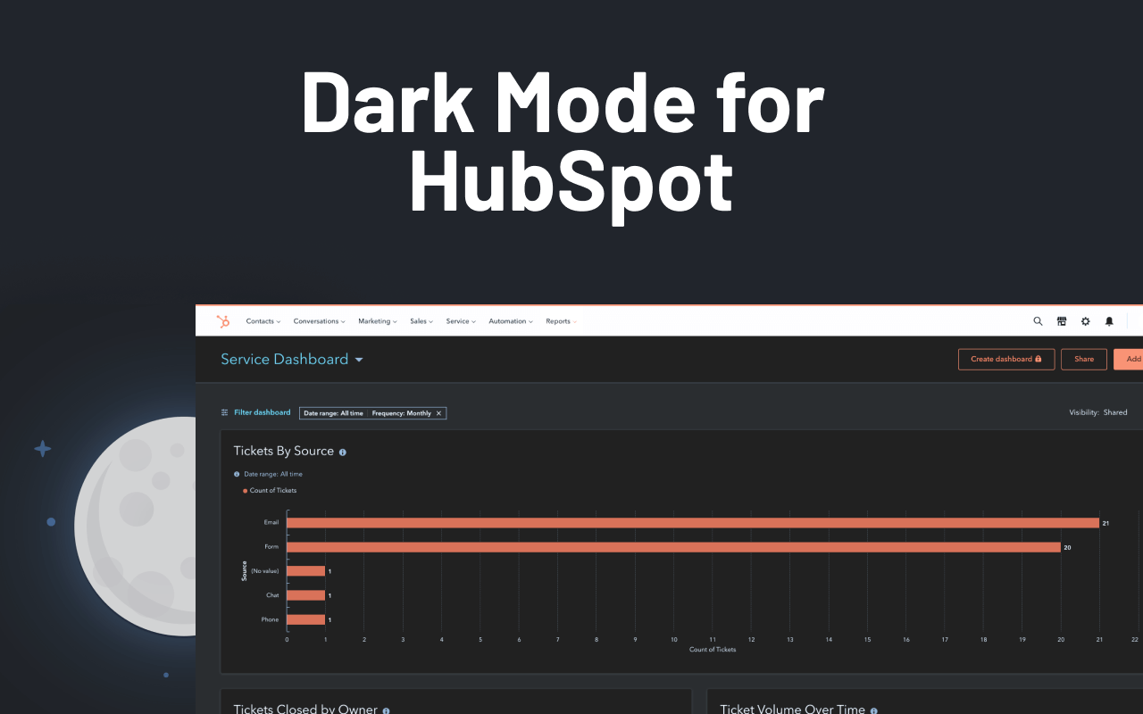The height and width of the screenshot is (714, 1143).
Task: Click the Form axis label
Action: pos(271,547)
